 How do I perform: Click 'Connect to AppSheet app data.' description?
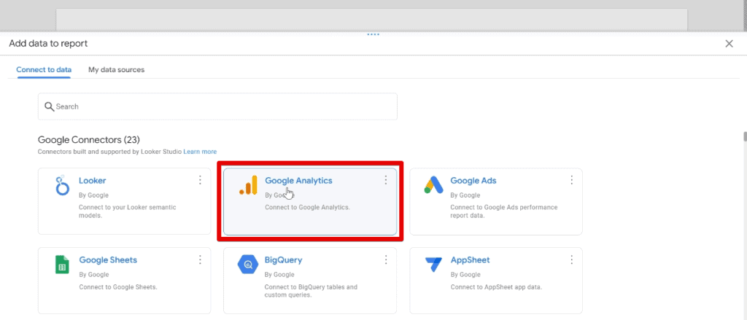[496, 287]
